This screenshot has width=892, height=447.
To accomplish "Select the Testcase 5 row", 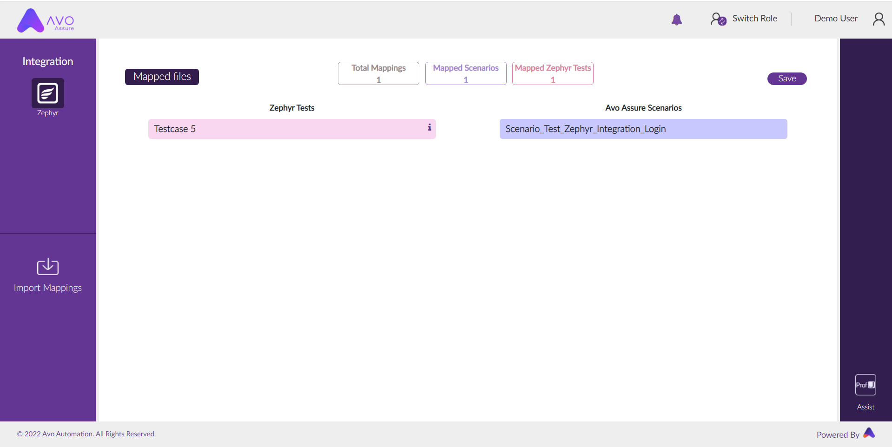I will tap(292, 129).
